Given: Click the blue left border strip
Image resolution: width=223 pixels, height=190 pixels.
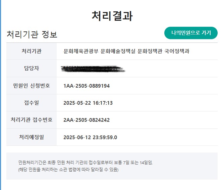Looking at the screenshot, I should [0, 95].
